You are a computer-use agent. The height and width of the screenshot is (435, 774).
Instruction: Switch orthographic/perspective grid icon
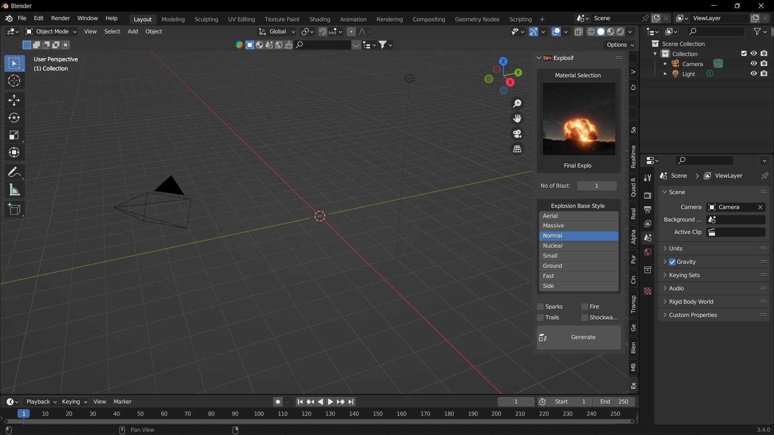coord(517,149)
